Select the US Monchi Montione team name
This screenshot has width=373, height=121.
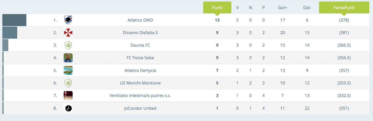tap(140, 83)
